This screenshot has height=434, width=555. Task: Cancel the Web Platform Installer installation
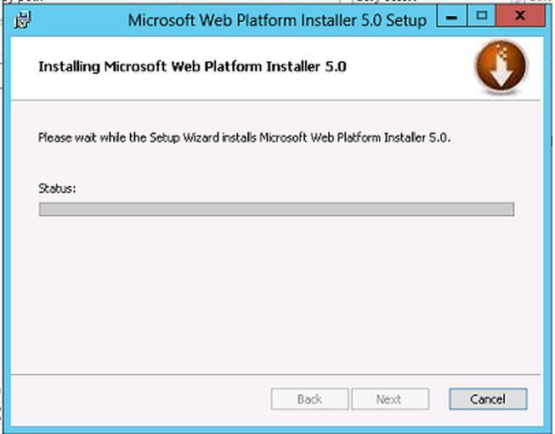coord(488,399)
